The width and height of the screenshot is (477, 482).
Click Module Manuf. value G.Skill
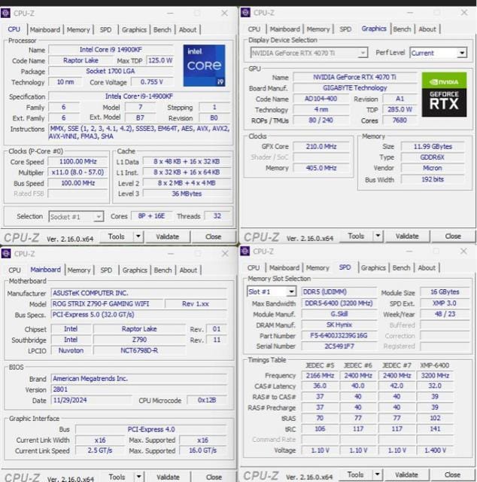339,314
